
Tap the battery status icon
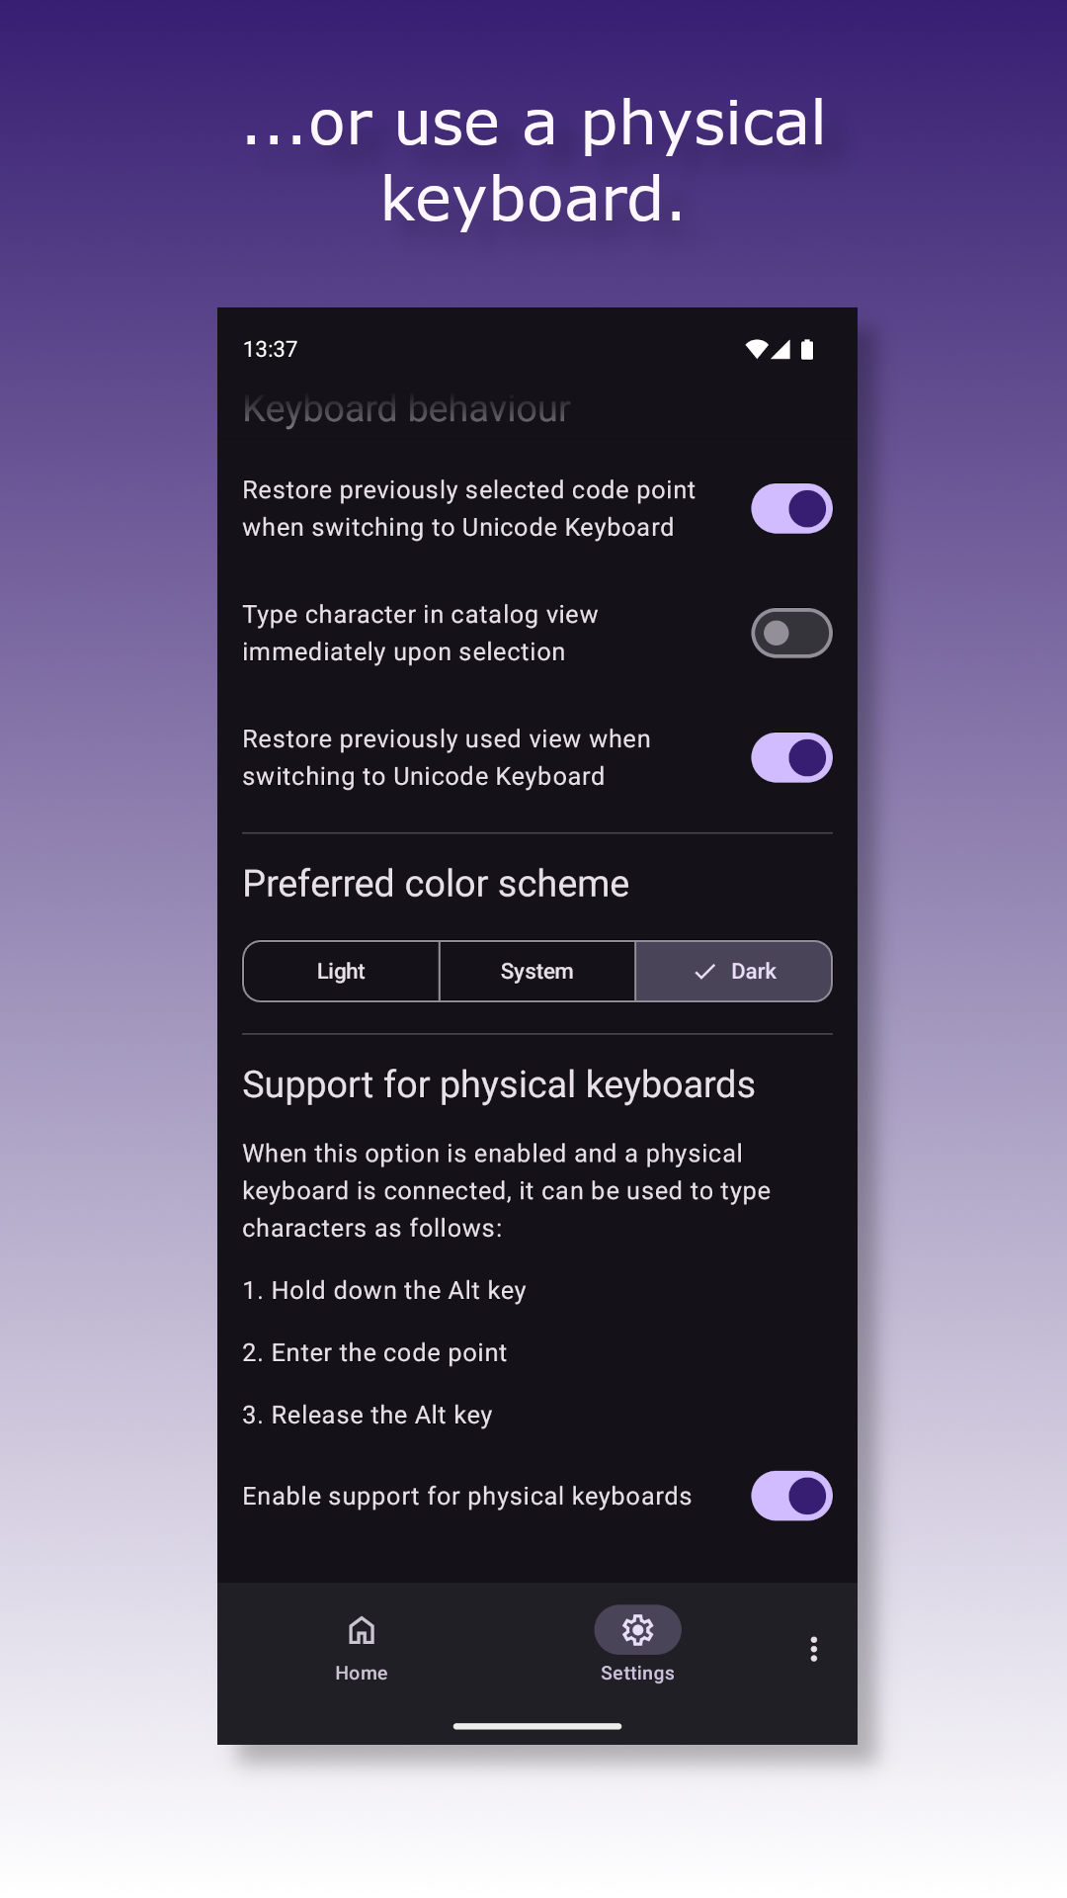[807, 349]
